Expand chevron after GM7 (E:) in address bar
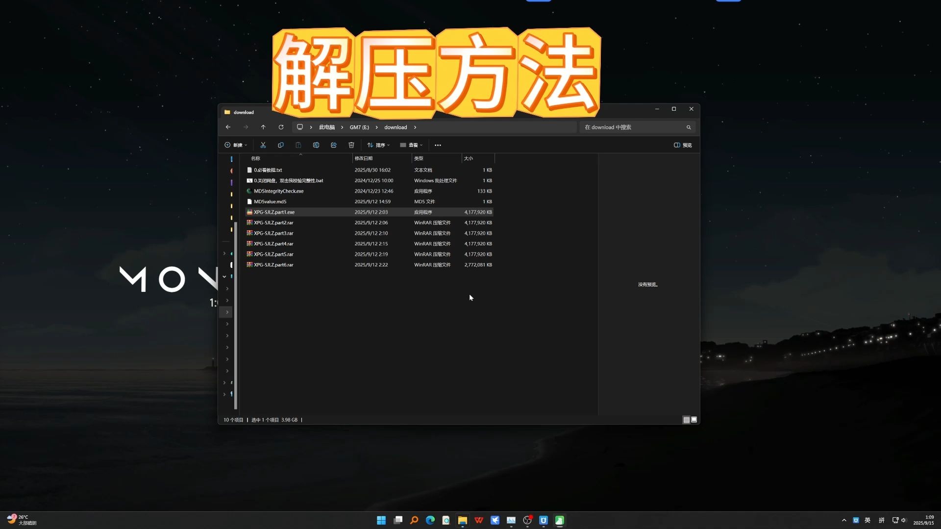 [376, 127]
